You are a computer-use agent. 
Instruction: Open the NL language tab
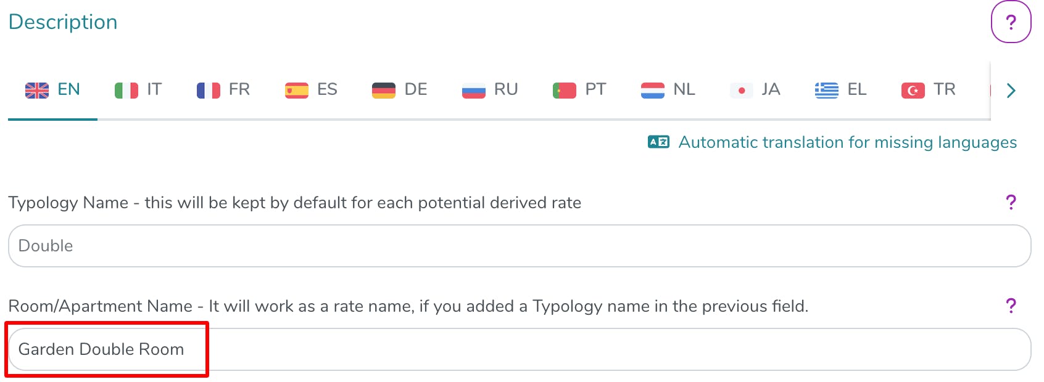(668, 90)
